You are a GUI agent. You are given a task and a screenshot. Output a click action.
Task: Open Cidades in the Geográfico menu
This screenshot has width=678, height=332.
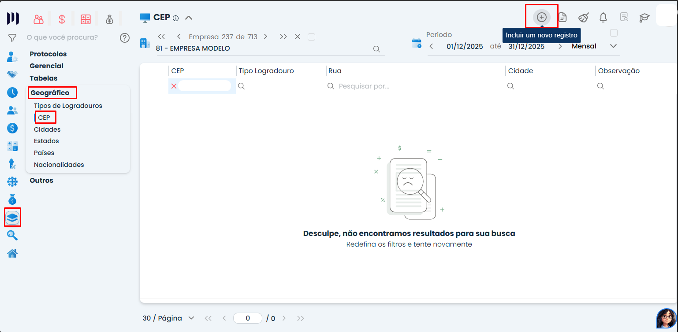[47, 129]
